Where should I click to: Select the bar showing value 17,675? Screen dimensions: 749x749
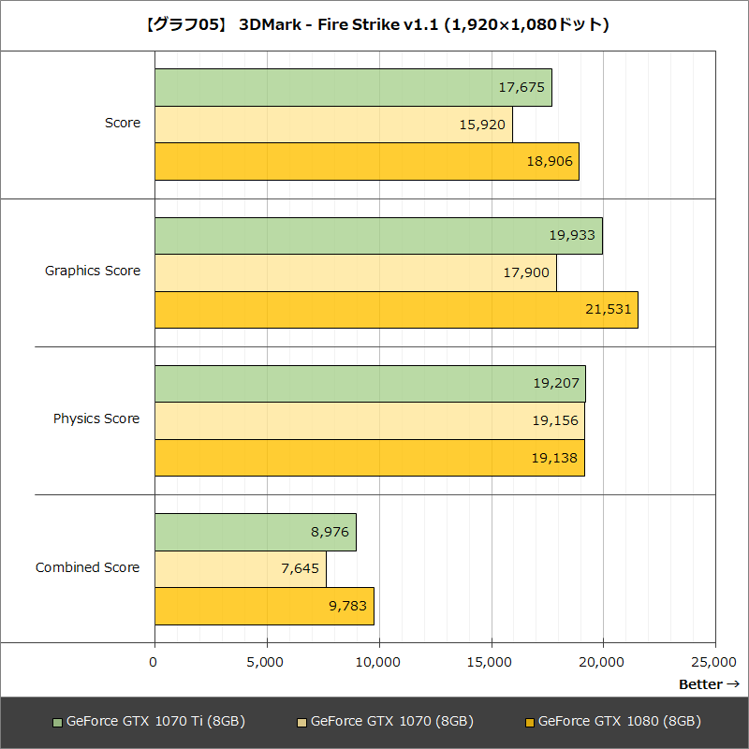351,89
